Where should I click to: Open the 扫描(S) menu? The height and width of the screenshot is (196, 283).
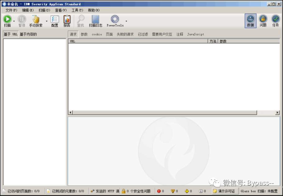pos(44,10)
